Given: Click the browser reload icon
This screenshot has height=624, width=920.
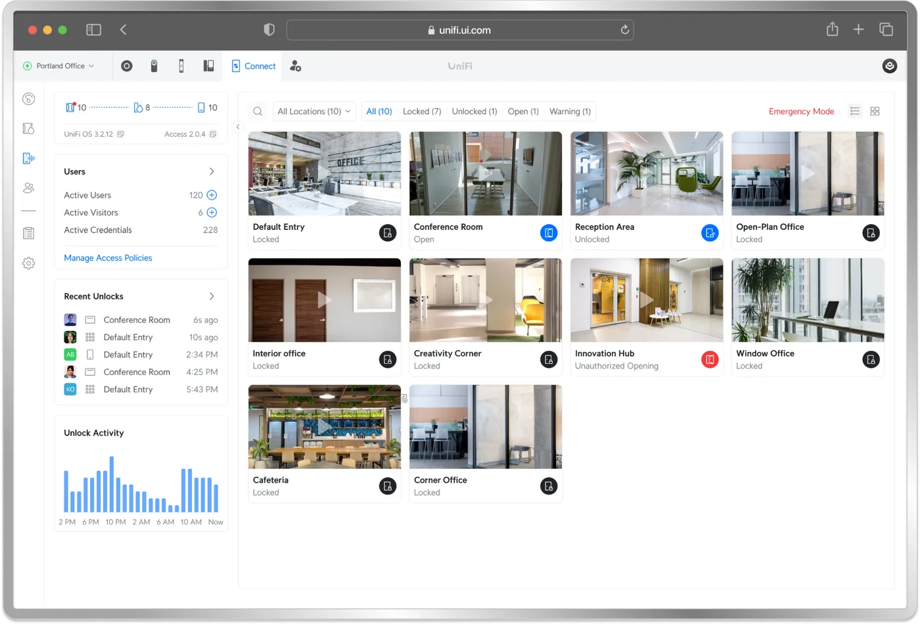Looking at the screenshot, I should (x=624, y=30).
